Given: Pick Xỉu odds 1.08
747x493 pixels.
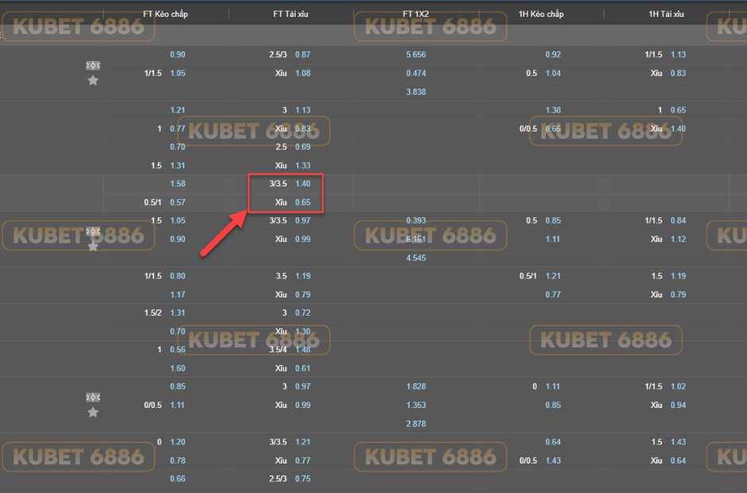Looking at the screenshot, I should pos(303,73).
